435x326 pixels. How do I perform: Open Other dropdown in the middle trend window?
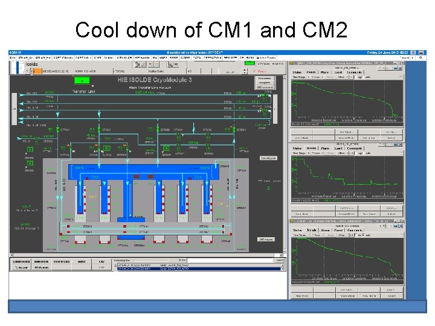[x=343, y=153]
